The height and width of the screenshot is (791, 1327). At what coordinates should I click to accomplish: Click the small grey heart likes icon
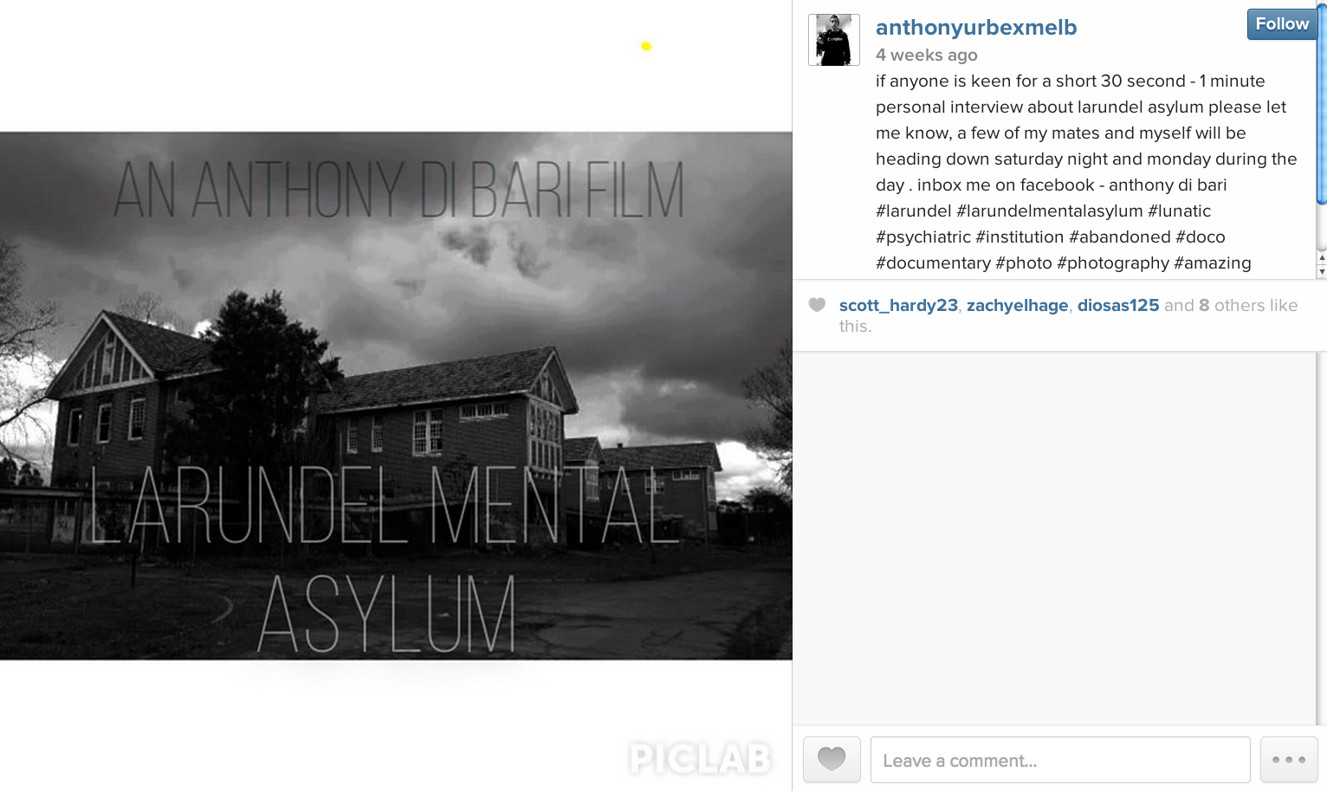[817, 305]
